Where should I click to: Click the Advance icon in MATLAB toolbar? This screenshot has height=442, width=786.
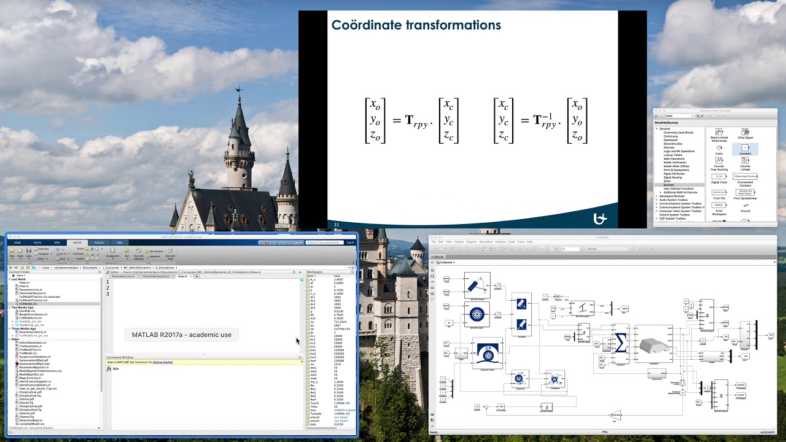pos(147,257)
